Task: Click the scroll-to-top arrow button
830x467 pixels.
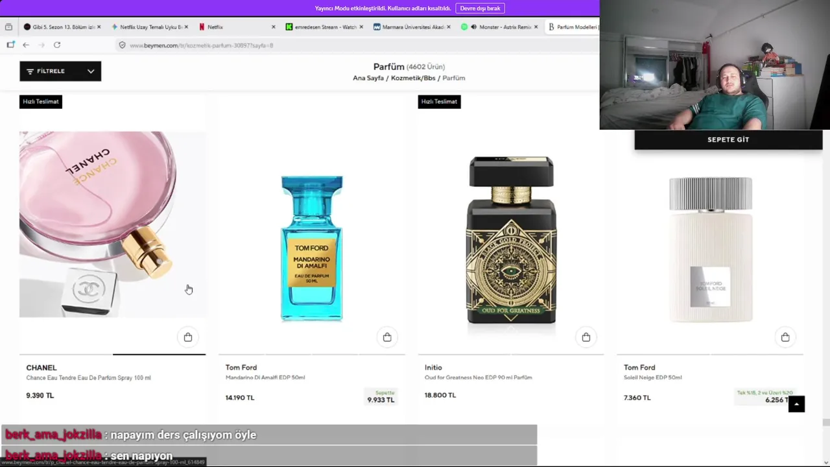Action: [x=796, y=404]
